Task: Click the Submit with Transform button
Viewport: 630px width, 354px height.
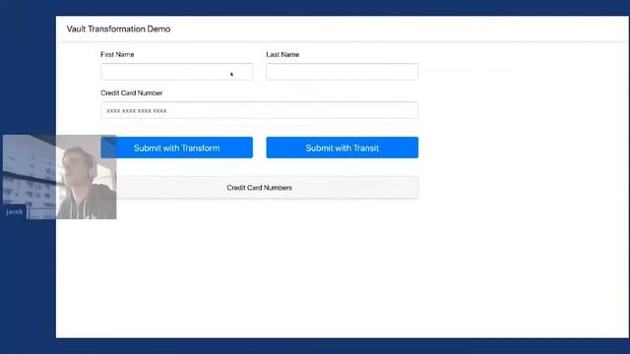Action: click(x=177, y=147)
